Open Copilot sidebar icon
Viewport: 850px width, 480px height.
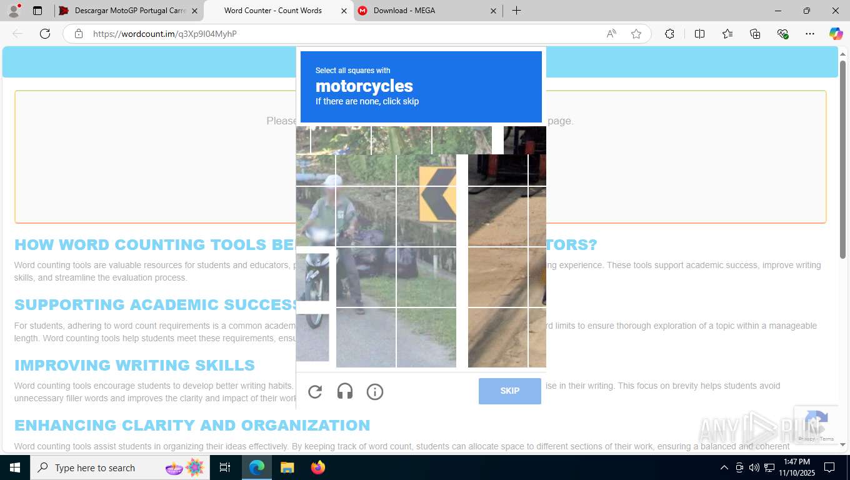click(x=836, y=34)
